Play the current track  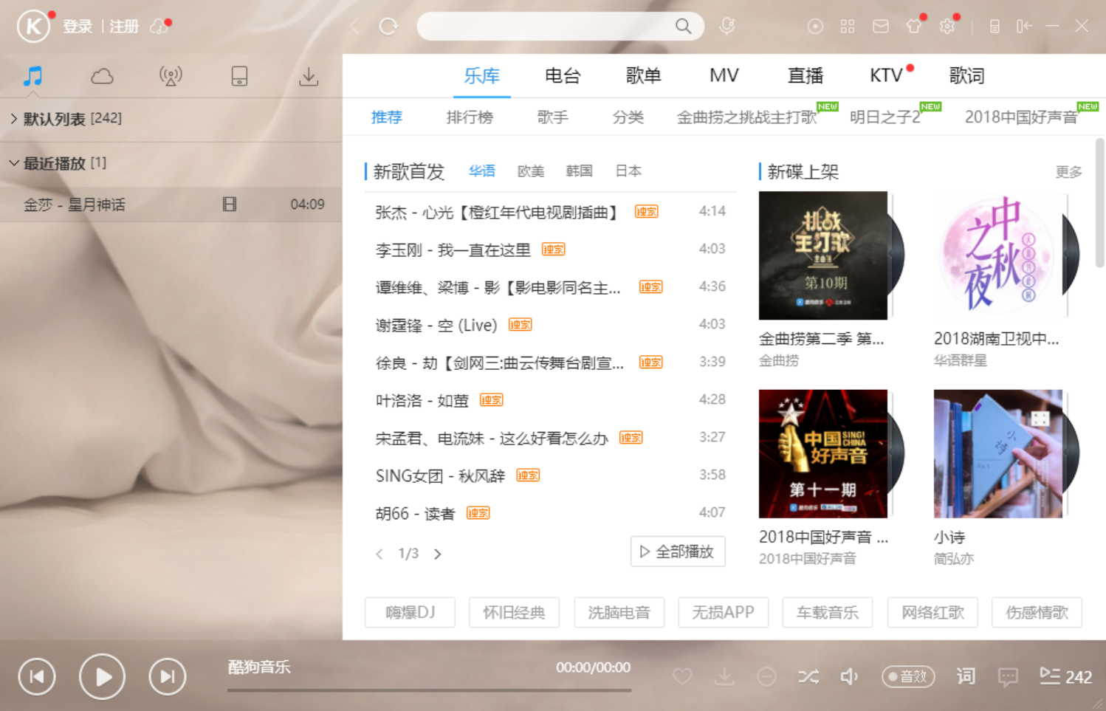click(x=102, y=676)
